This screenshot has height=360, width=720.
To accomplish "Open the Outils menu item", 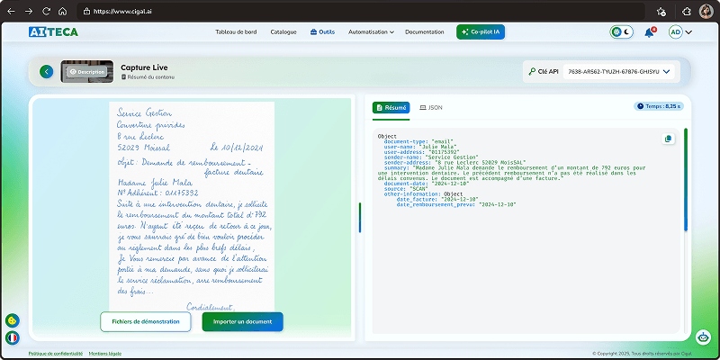I will coord(322,32).
